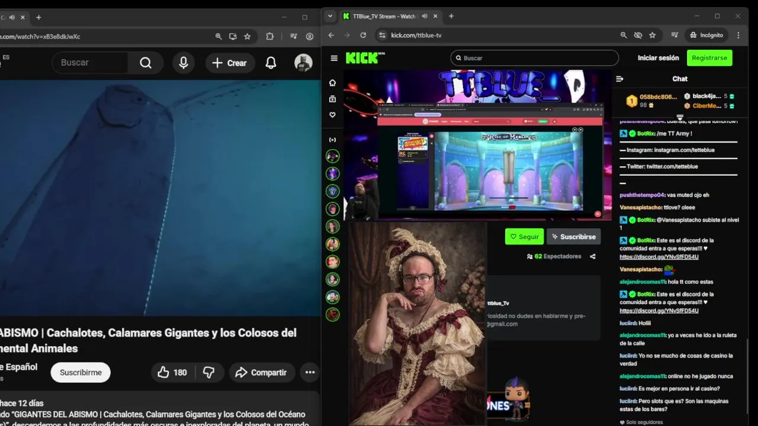The width and height of the screenshot is (758, 426).
Task: Focus the Kick Buscar search field
Action: [535, 58]
